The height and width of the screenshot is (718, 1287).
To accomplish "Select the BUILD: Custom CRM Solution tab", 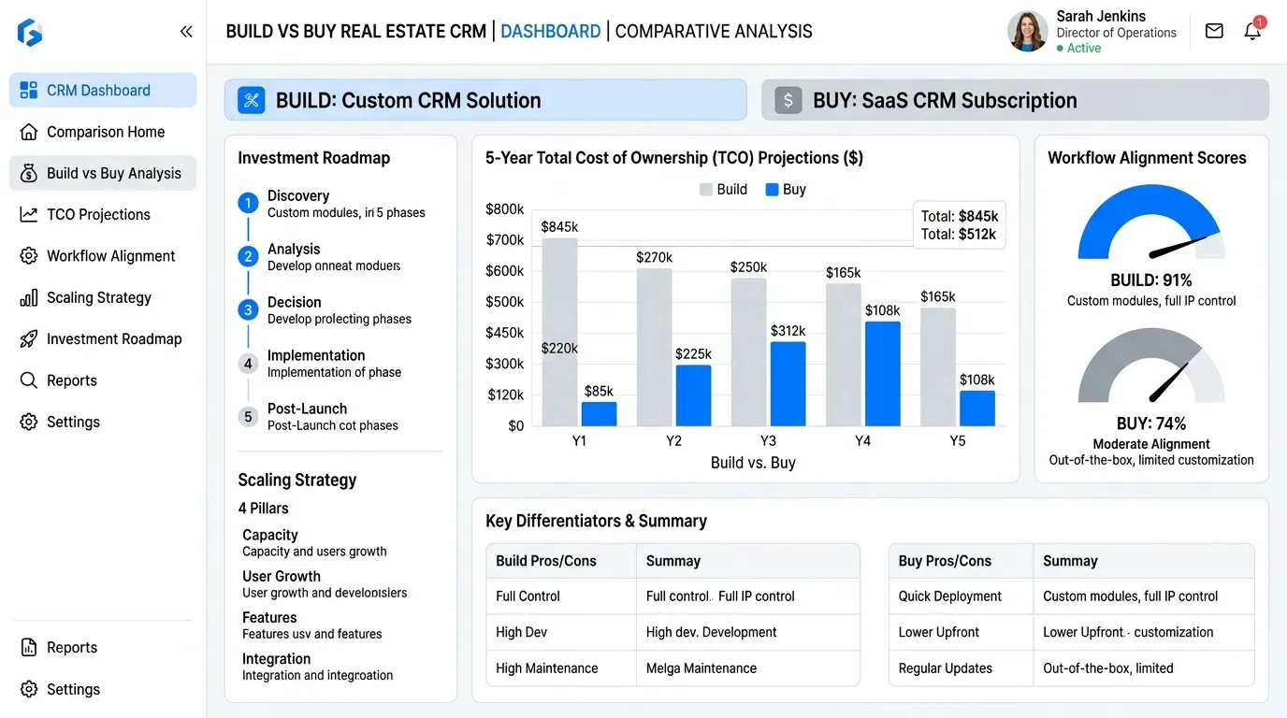I will pyautogui.click(x=485, y=100).
